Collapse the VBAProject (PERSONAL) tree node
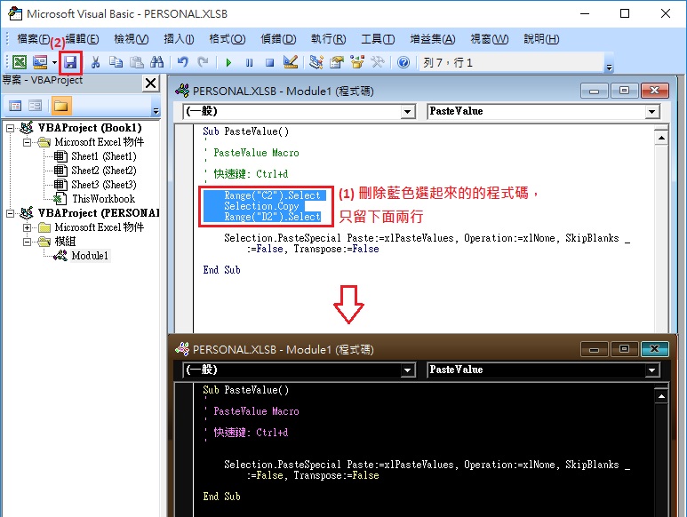 click(x=10, y=213)
